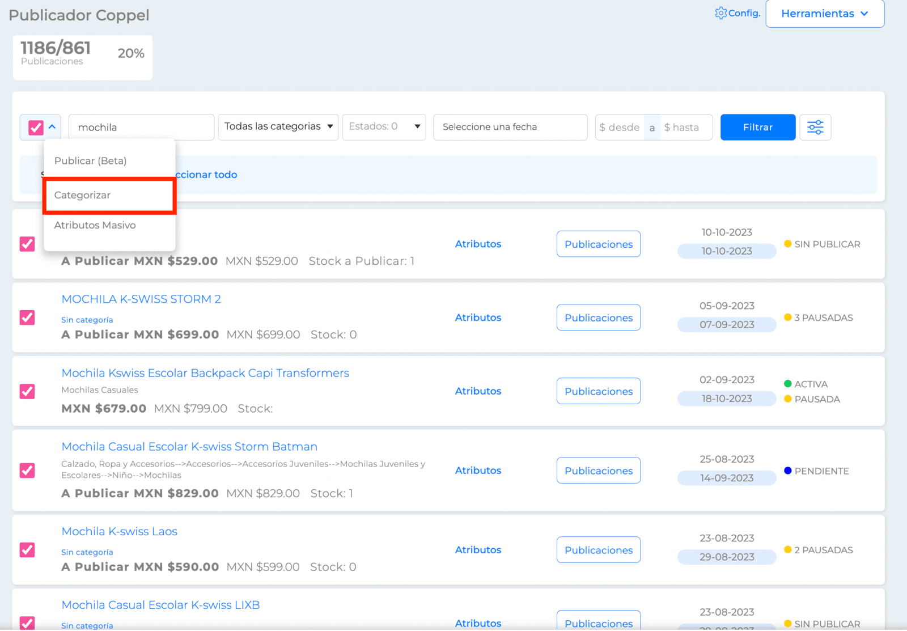Image resolution: width=907 pixels, height=631 pixels.
Task: Click the yellow SIN PUBLICAR status dot dated 10-10-2023
Action: [787, 244]
